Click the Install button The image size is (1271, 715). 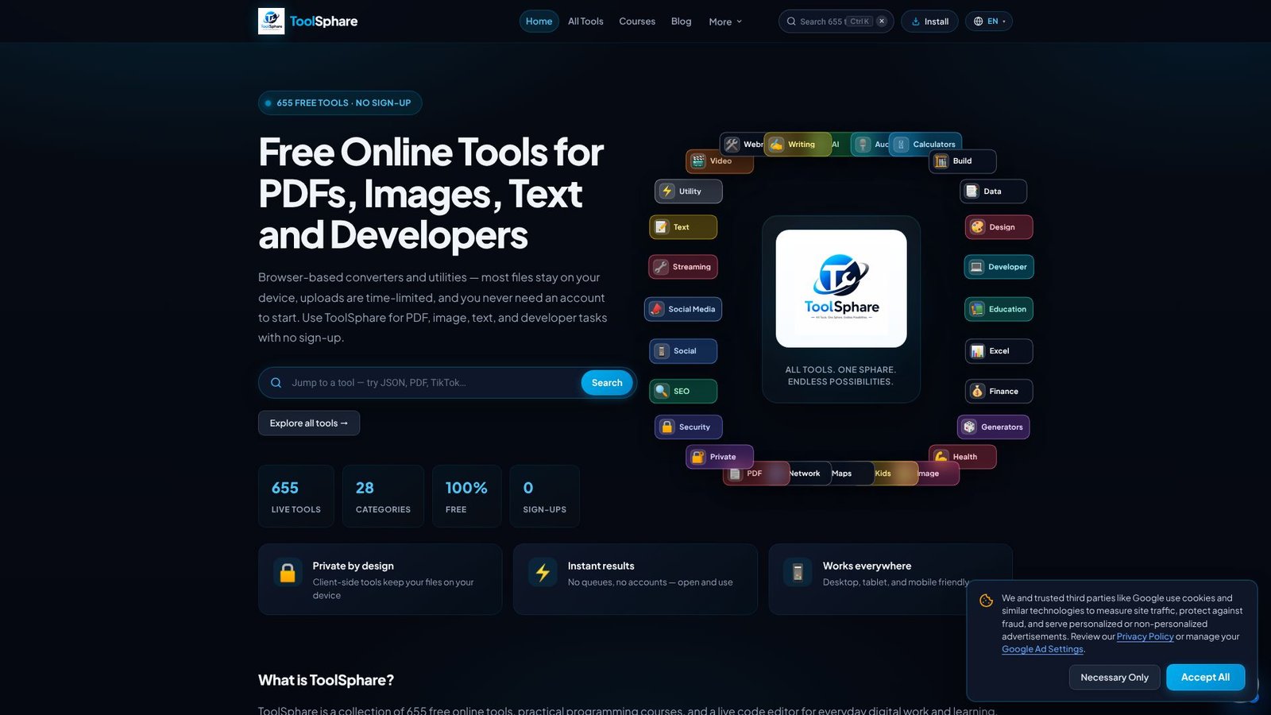[x=929, y=21]
